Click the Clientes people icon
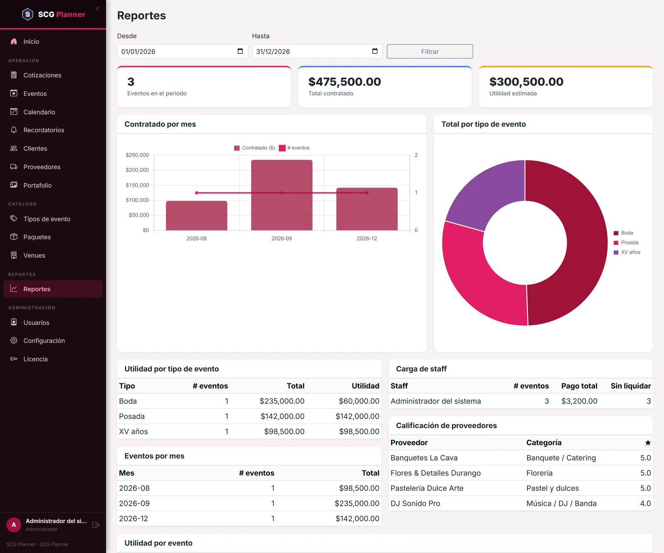 coord(14,148)
